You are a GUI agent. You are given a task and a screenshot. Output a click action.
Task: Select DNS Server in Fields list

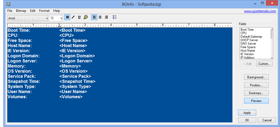pos(248,43)
